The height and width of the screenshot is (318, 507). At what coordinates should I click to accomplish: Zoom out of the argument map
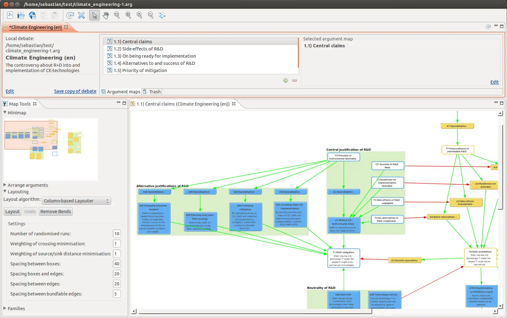pos(151,15)
